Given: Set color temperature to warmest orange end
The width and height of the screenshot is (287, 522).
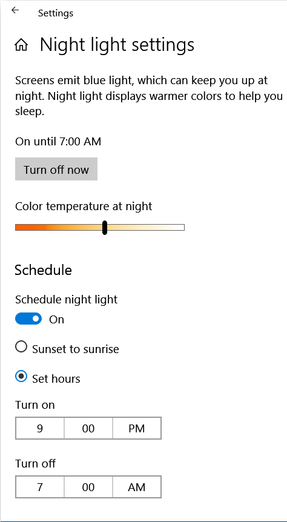Looking at the screenshot, I should tap(18, 227).
